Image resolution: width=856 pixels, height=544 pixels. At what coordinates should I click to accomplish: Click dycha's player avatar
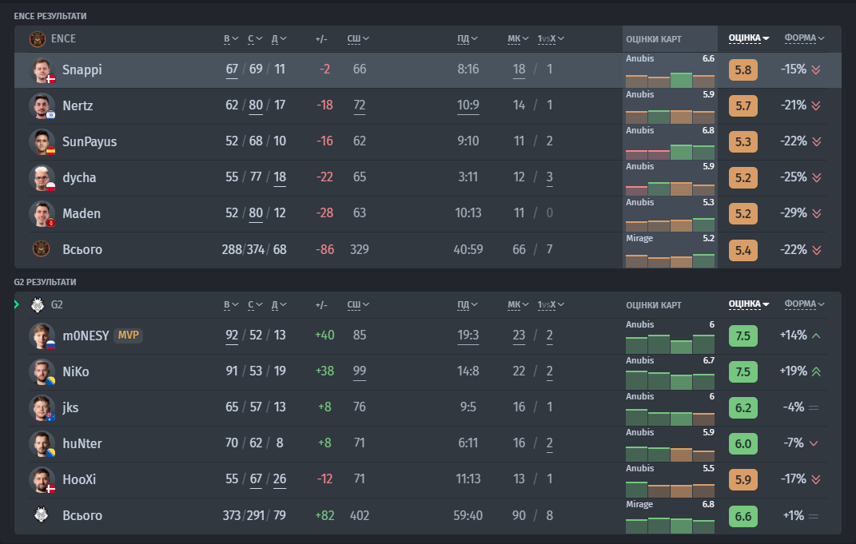point(42,178)
